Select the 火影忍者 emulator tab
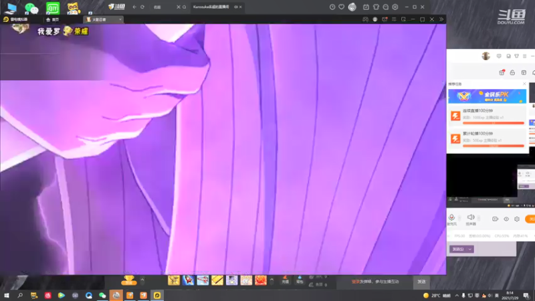This screenshot has width=535, height=301. [102, 19]
